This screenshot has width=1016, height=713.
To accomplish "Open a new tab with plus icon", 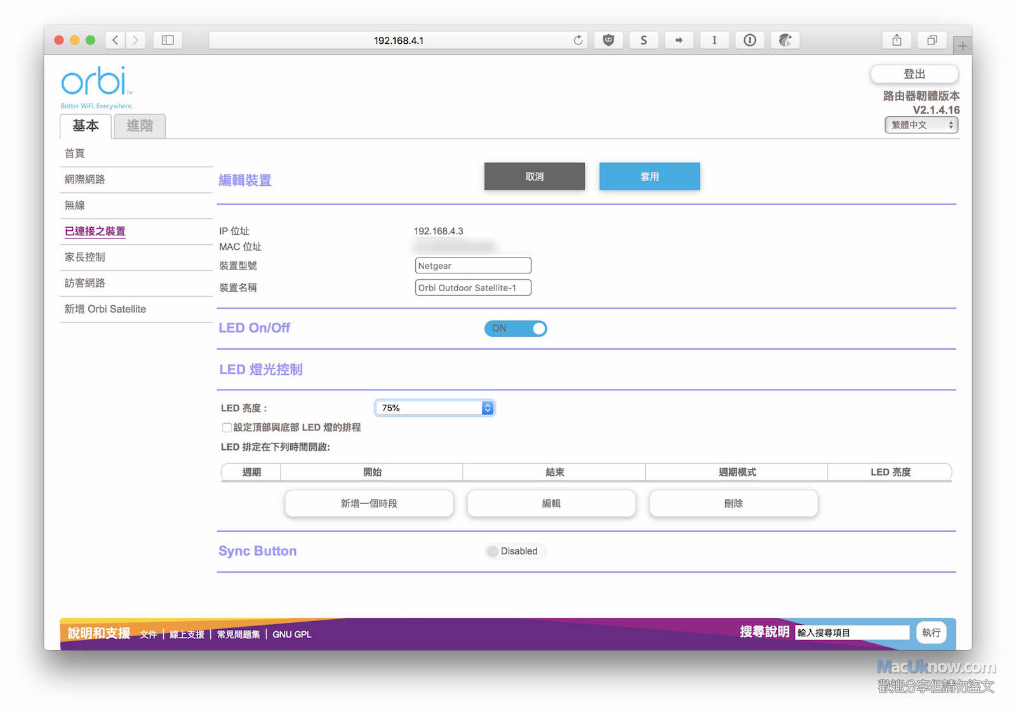I will click(x=962, y=46).
